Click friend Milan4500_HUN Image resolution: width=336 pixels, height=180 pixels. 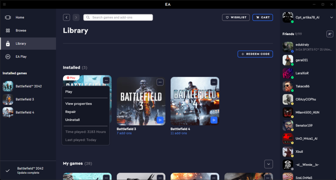click(308, 112)
